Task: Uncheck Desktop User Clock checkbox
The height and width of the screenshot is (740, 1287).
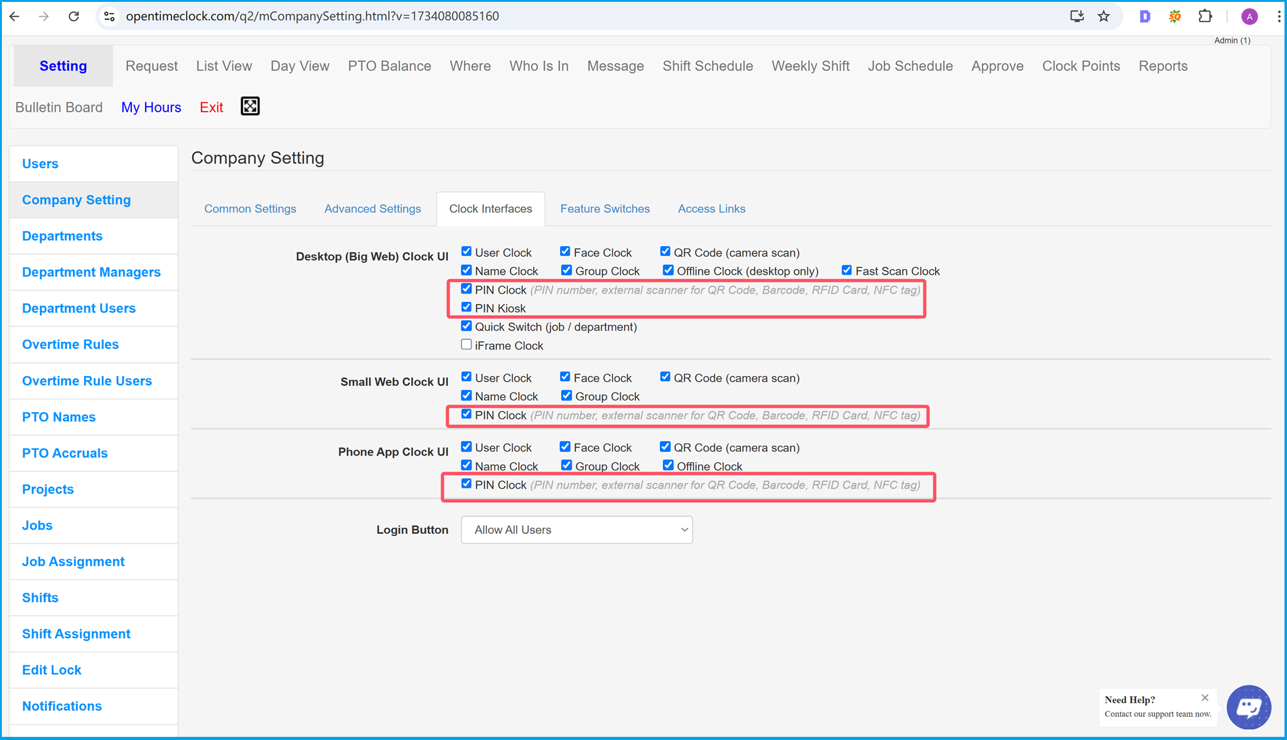Action: 466,251
